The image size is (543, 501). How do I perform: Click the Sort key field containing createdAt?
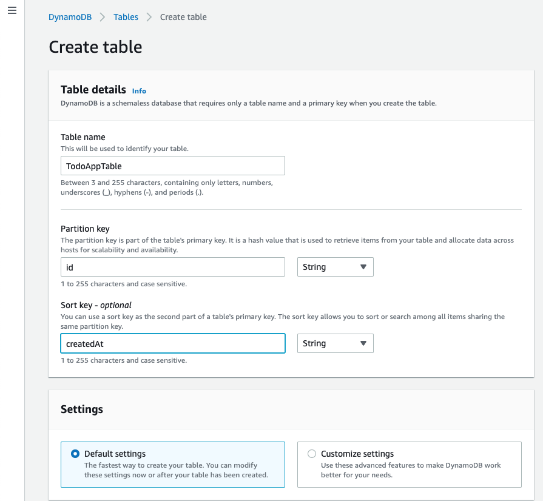pyautogui.click(x=173, y=343)
